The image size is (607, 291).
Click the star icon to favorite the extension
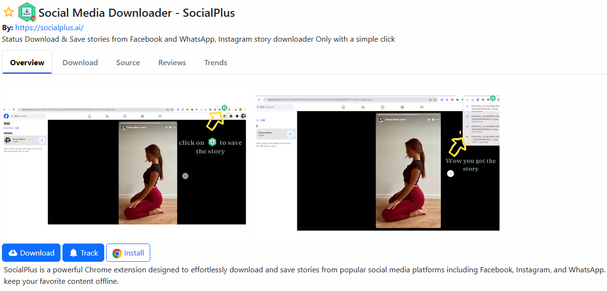click(9, 13)
